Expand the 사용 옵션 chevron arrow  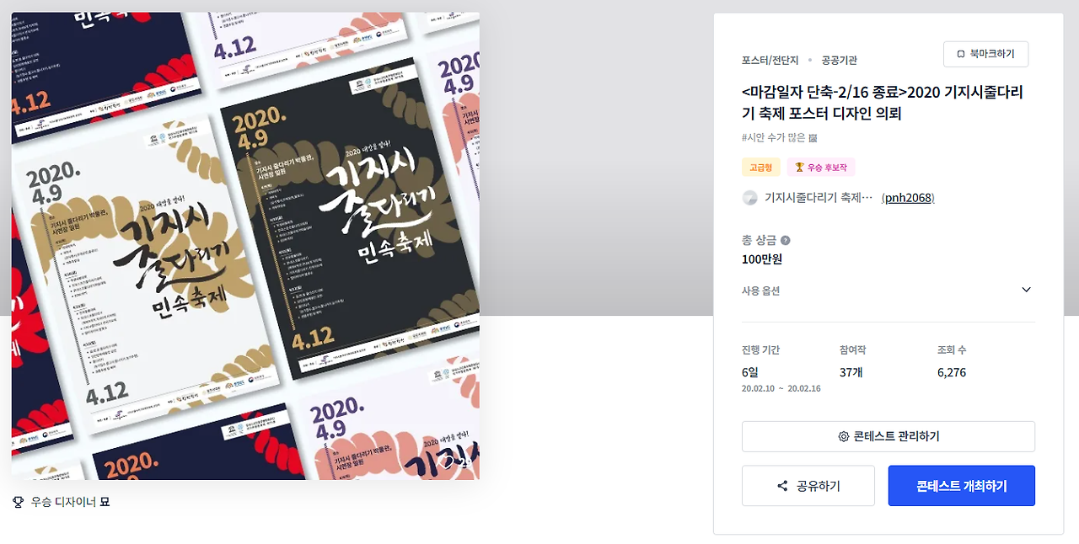coord(1026,290)
